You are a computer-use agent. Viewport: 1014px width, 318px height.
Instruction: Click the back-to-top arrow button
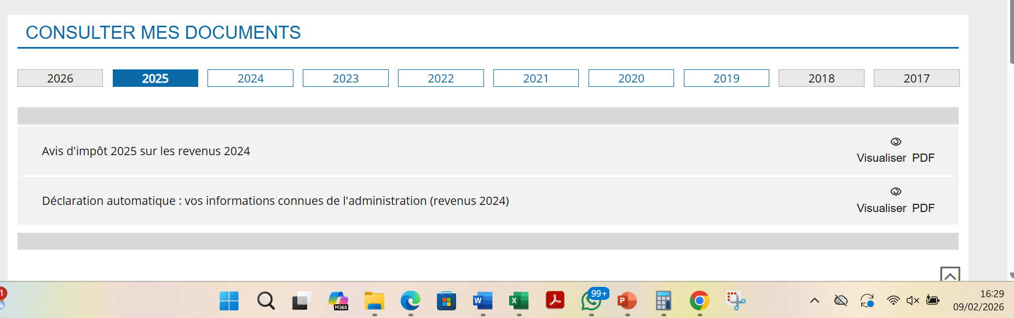point(950,274)
